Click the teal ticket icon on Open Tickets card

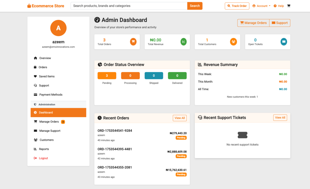(284, 42)
